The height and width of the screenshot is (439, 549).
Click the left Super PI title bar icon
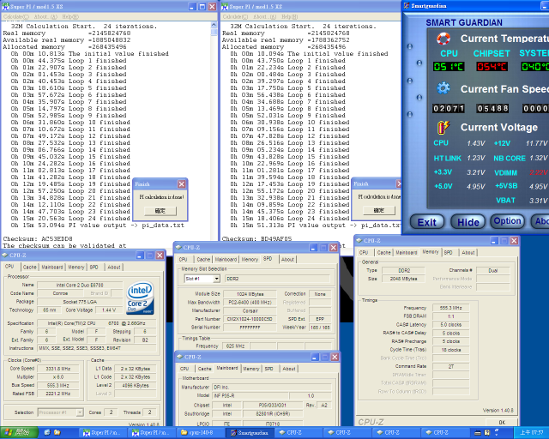tap(5, 7)
